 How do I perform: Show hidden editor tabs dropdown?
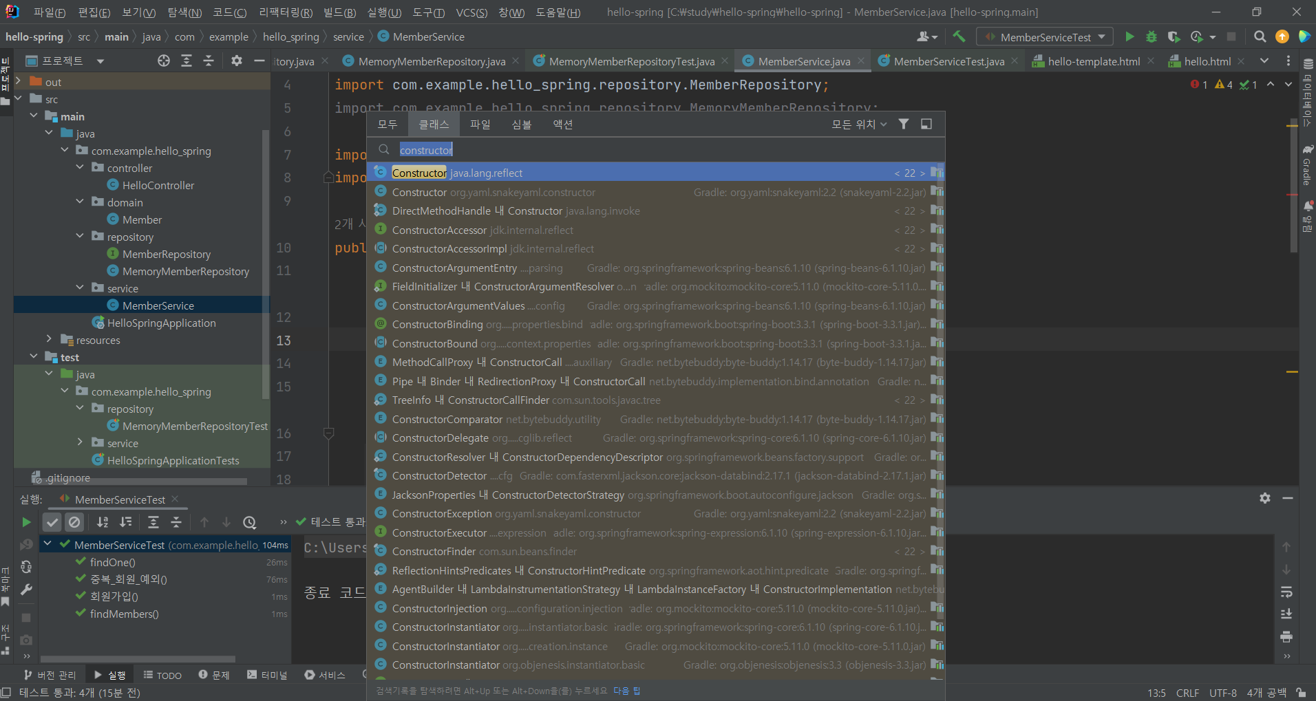point(1264,61)
